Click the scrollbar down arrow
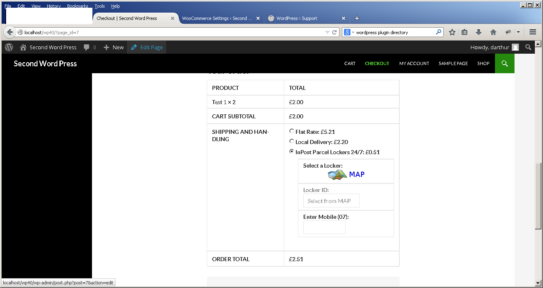Image resolution: width=543 pixels, height=288 pixels. click(x=538, y=283)
